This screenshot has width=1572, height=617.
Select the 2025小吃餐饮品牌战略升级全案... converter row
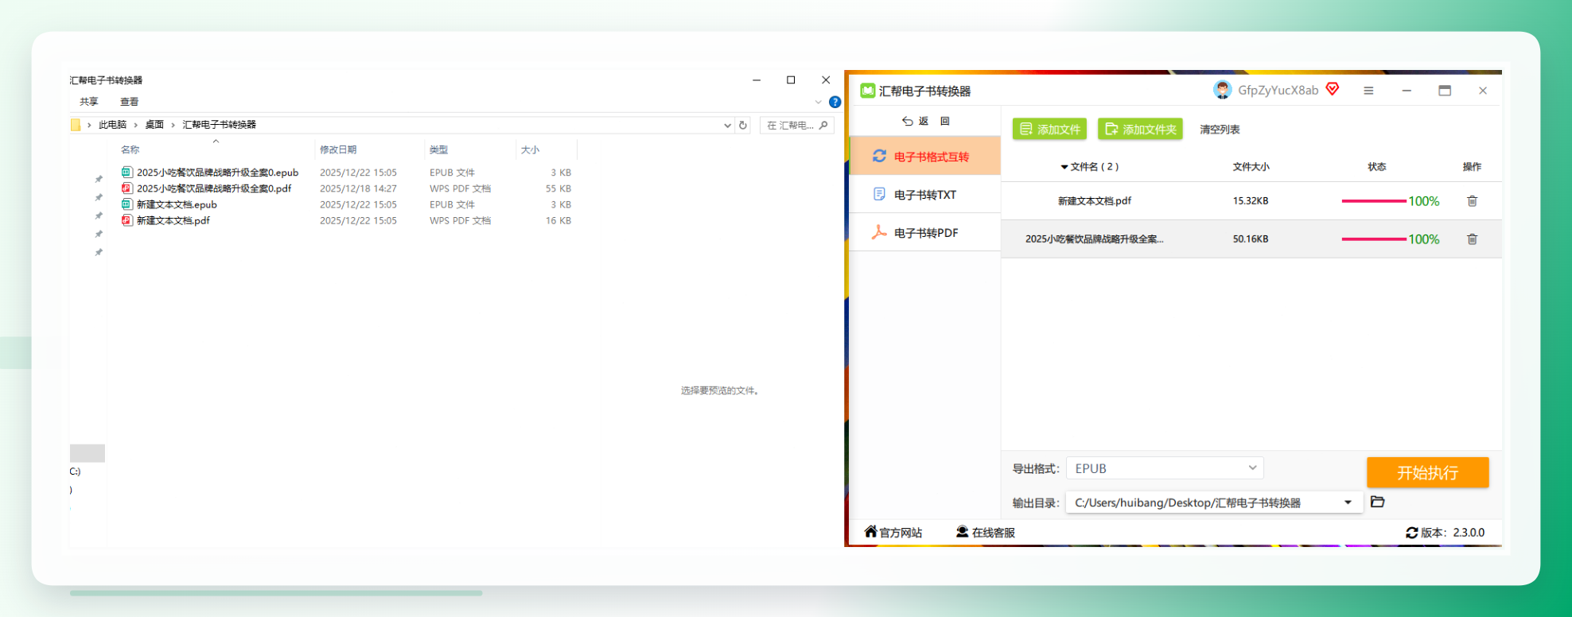tap(1251, 239)
